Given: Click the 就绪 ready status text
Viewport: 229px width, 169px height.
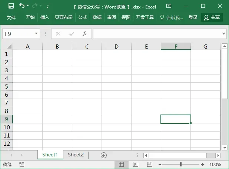Looking at the screenshot, I should (7, 165).
